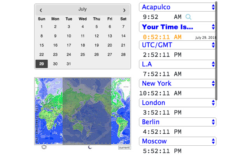The height and width of the screenshot is (155, 249).
Task: Click the 'Wed' weekday header
Action: [x=82, y=19]
